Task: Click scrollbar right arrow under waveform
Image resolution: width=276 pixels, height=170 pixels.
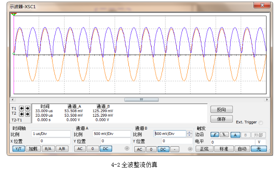Action: click(x=267, y=100)
